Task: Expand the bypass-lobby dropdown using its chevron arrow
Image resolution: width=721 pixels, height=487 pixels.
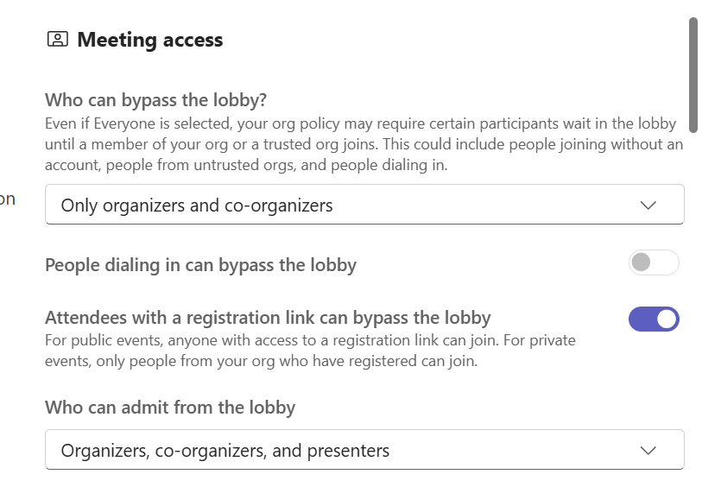Action: click(648, 206)
